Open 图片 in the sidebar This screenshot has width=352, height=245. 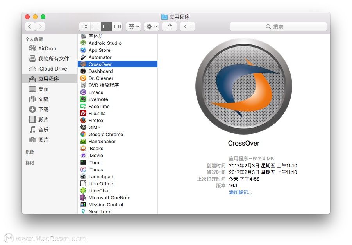point(50,140)
